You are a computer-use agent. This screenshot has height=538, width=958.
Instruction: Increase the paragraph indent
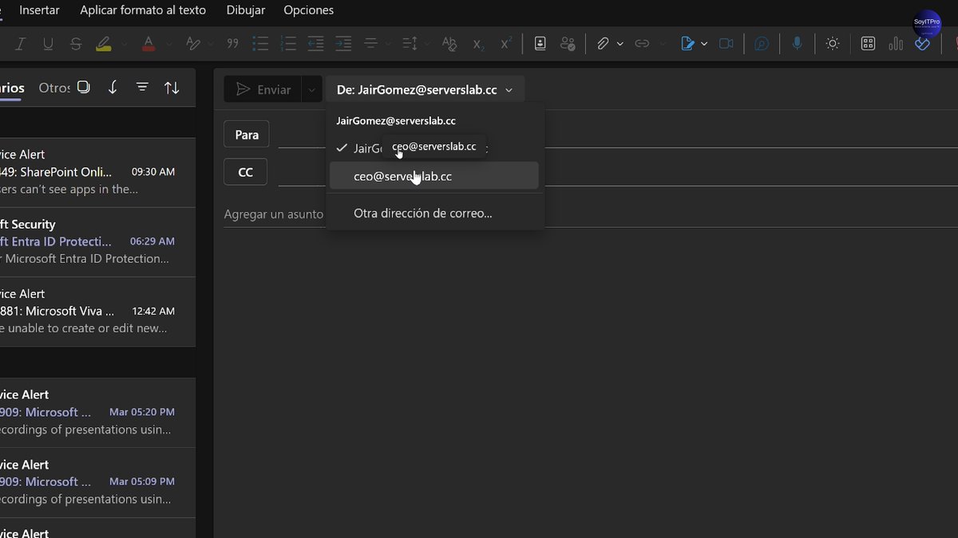point(343,44)
